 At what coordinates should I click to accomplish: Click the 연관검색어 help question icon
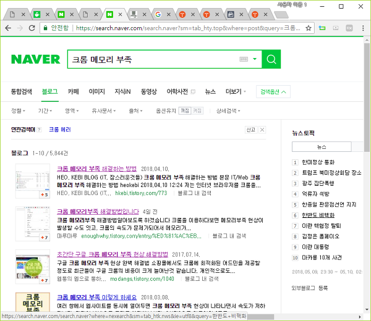[40, 130]
